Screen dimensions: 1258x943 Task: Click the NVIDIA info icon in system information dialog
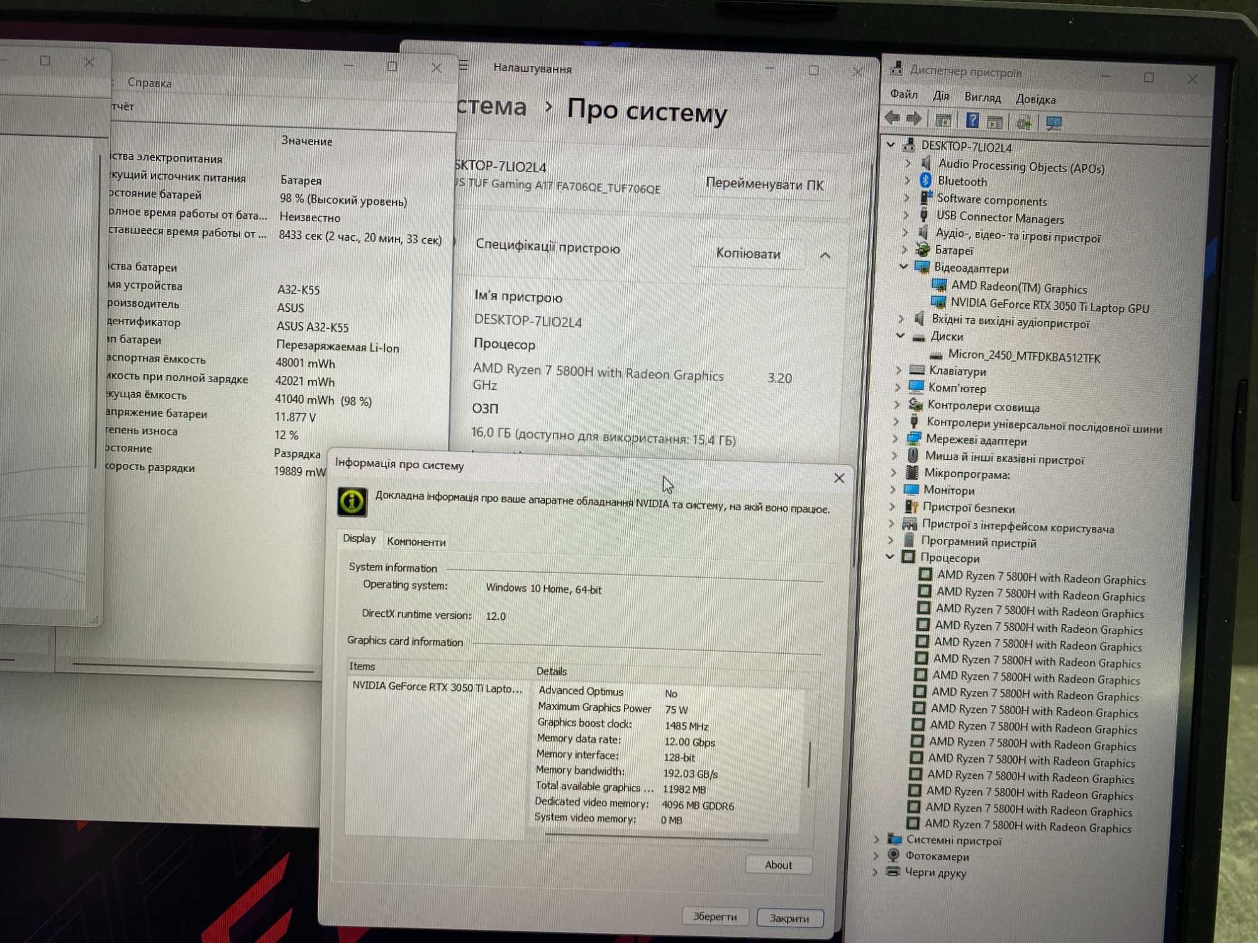click(352, 502)
